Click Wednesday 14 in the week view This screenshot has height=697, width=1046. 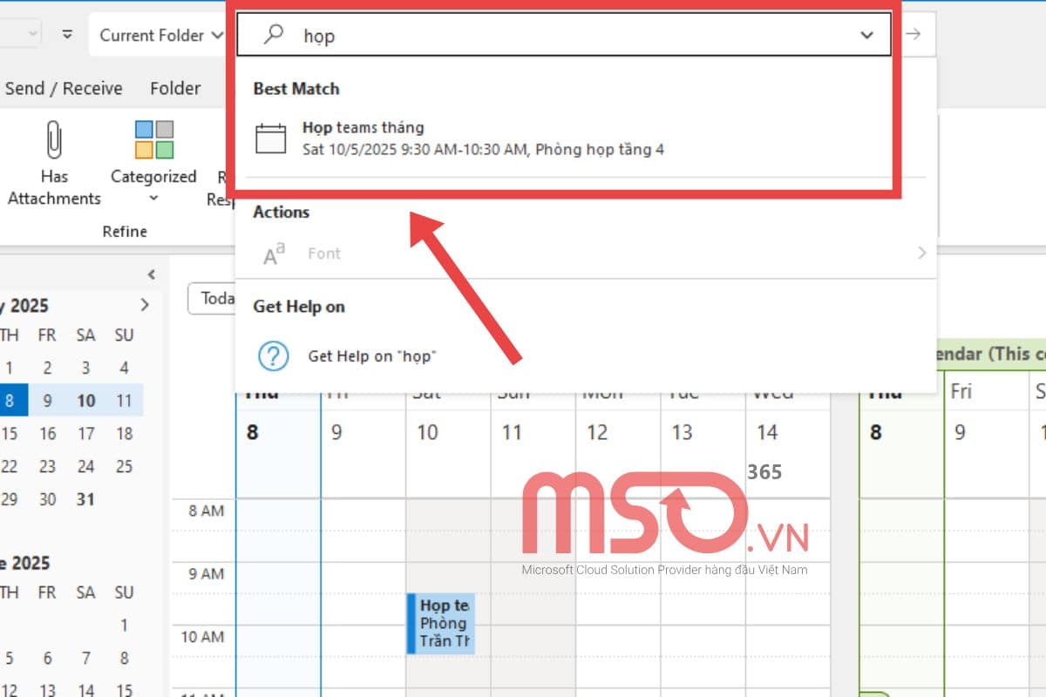(767, 432)
